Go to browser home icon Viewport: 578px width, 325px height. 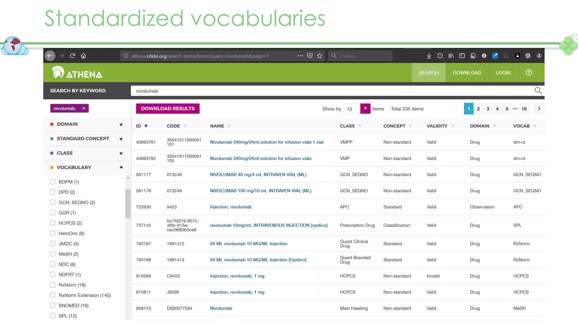pyautogui.click(x=83, y=56)
